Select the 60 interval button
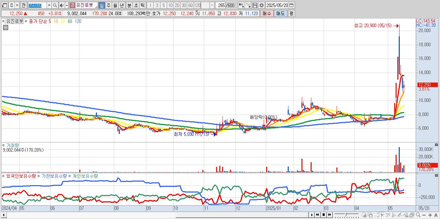This screenshot has width=440, height=219. pos(190,5)
